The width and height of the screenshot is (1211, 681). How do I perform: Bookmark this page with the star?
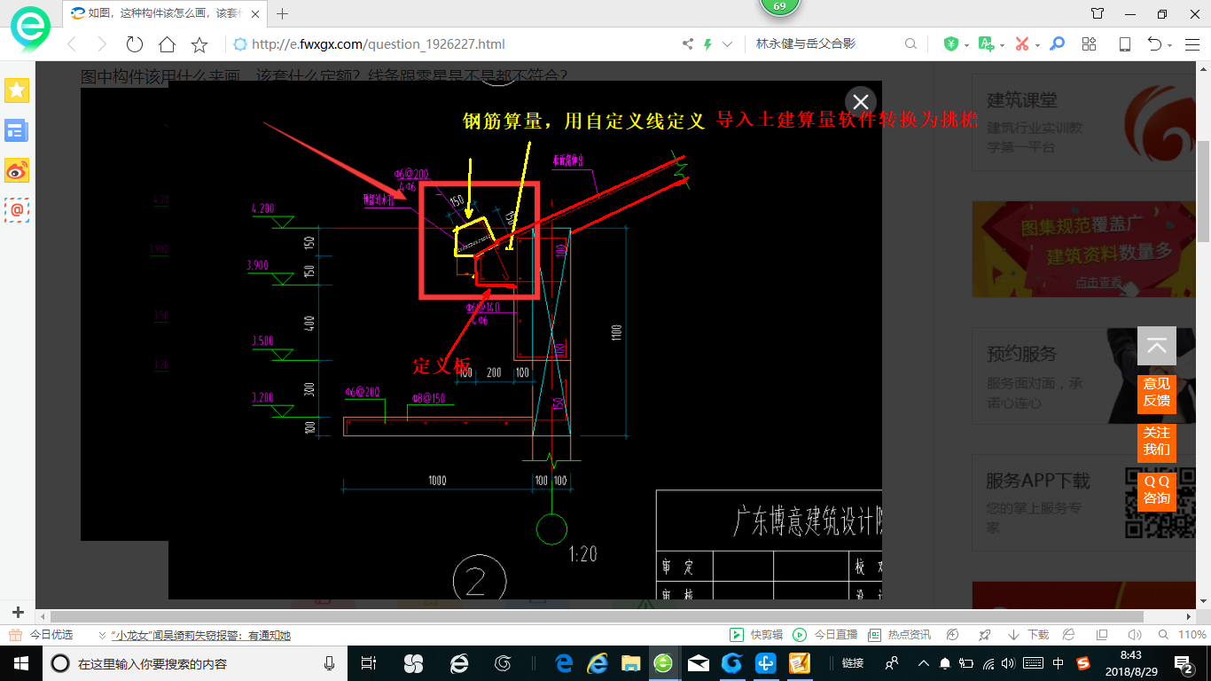tap(199, 44)
